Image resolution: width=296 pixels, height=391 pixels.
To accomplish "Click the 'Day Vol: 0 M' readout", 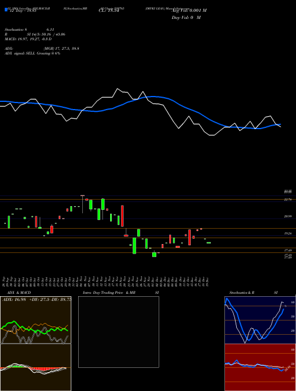I will (186, 18).
